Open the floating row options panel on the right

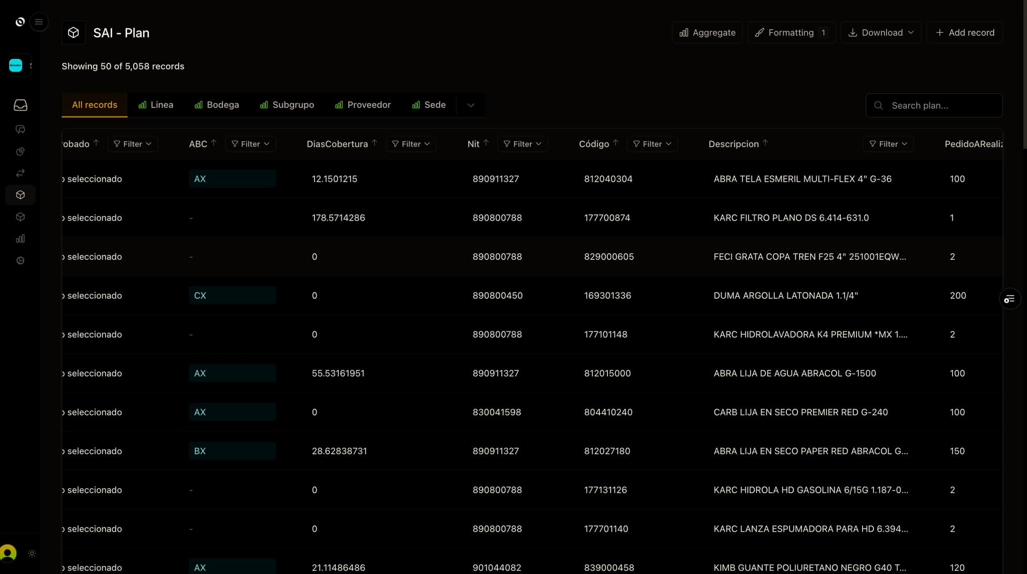tap(1010, 298)
